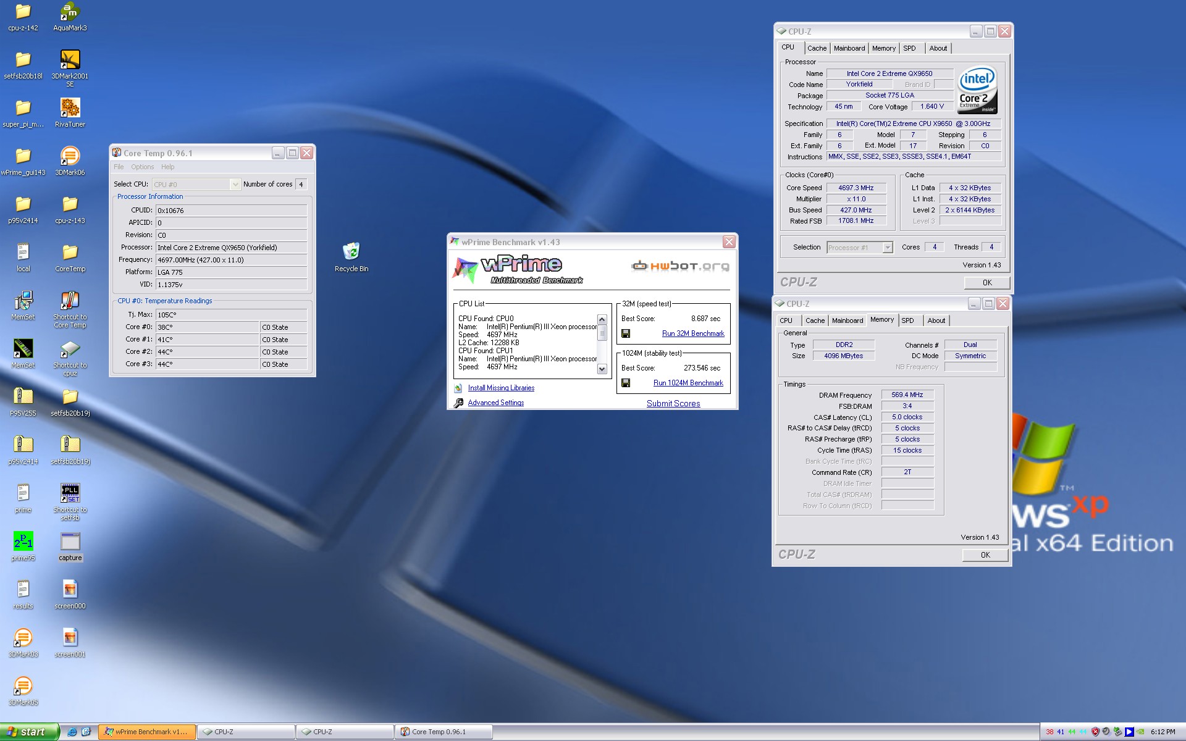Click the Run 32M Benchmark link
This screenshot has height=741, width=1186.
(x=693, y=333)
